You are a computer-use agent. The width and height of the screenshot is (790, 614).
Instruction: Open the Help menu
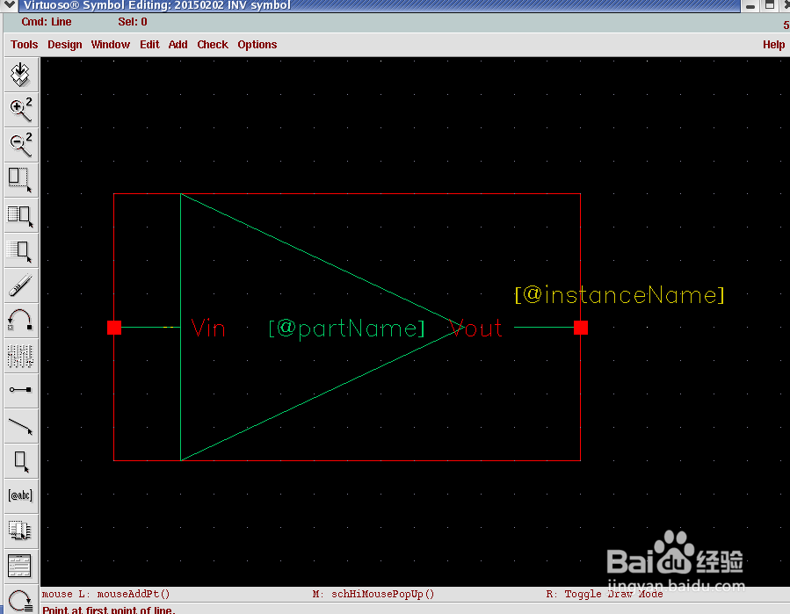coord(773,44)
